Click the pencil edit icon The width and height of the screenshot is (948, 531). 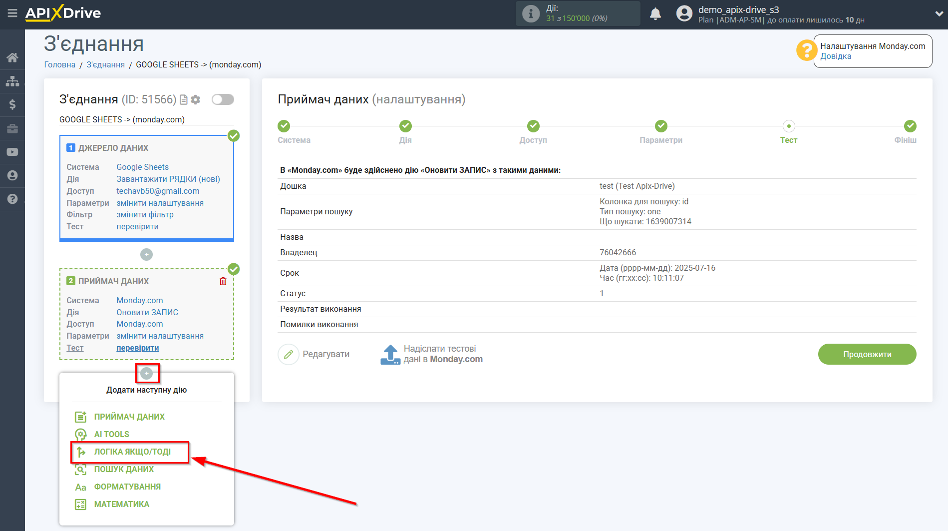pyautogui.click(x=288, y=354)
